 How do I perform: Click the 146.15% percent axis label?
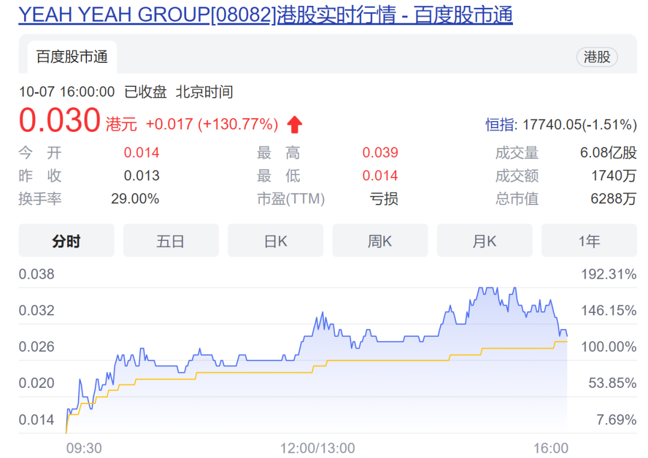[x=609, y=311]
